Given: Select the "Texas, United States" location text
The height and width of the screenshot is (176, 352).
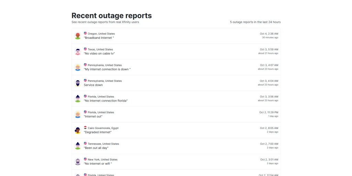Looking at the screenshot, I should (100, 49).
